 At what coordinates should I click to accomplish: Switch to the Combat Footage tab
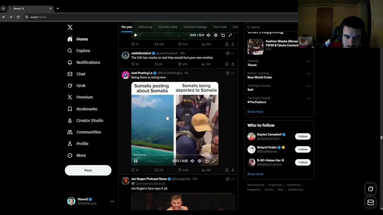tap(195, 27)
